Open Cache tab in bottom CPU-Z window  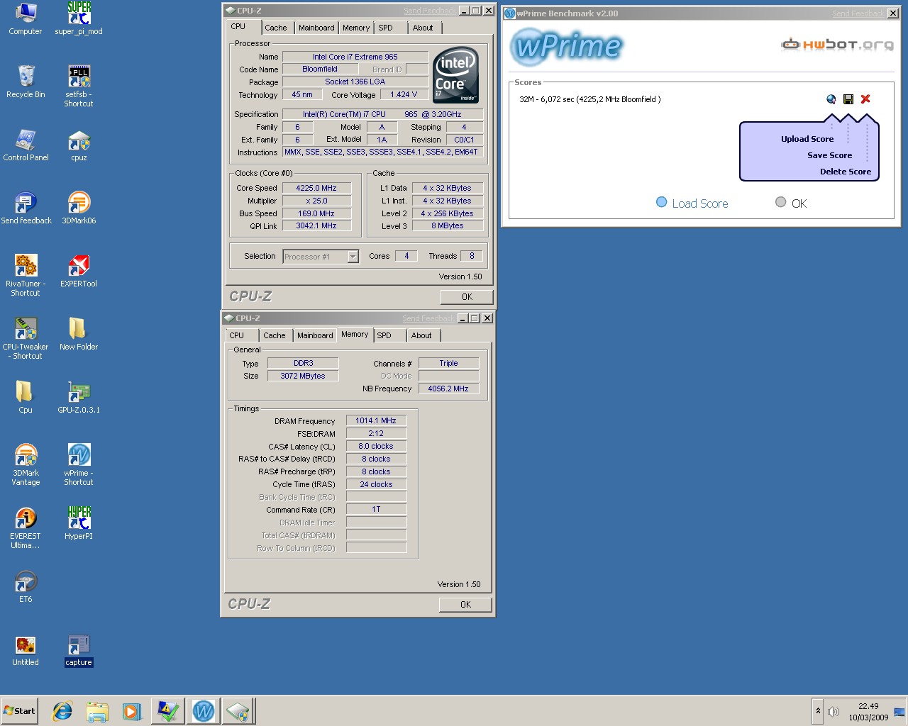(x=275, y=335)
